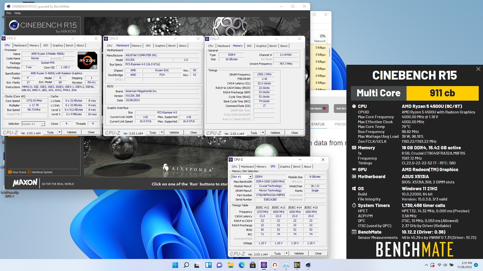Switch to BenchMate BM taskbar icon
Screen dimensions: 483x271
pyautogui.click(x=297, y=265)
